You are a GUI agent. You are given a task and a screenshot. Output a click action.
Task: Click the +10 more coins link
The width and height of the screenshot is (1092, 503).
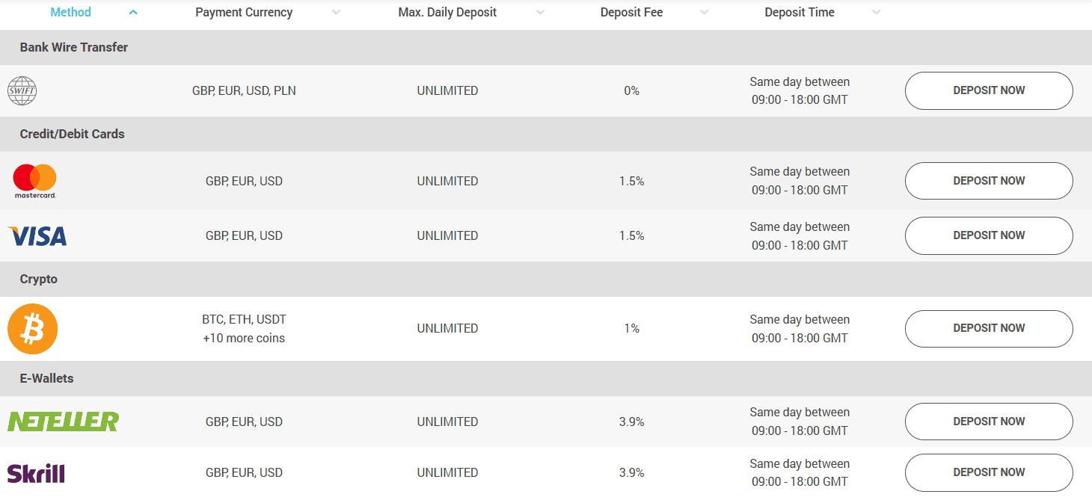(243, 338)
